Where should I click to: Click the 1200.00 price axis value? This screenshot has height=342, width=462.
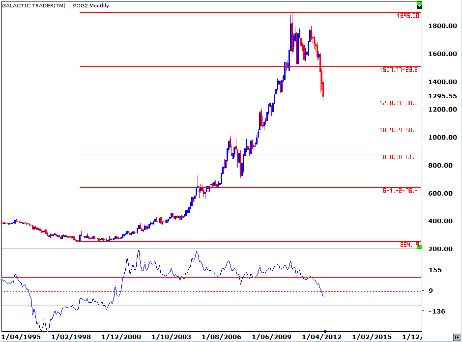point(442,109)
